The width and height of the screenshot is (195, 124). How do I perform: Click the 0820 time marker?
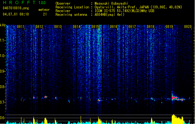point(188,27)
